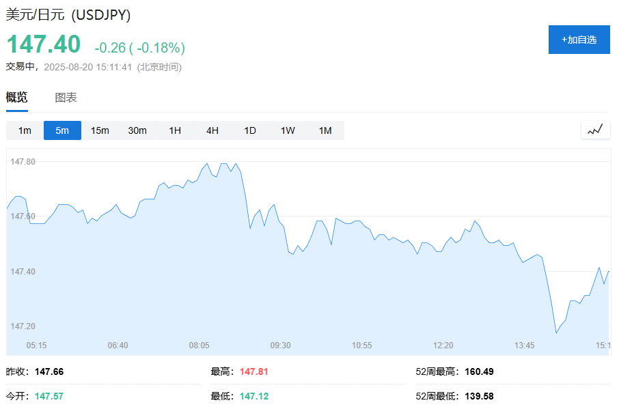The image size is (619, 407).
Task: Click the 06:40 time axis label
Action: [118, 346]
